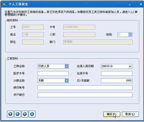This screenshot has width=144, height=122.
Task: Focus the 医疗卡号 input field
Action: pos(53,73)
